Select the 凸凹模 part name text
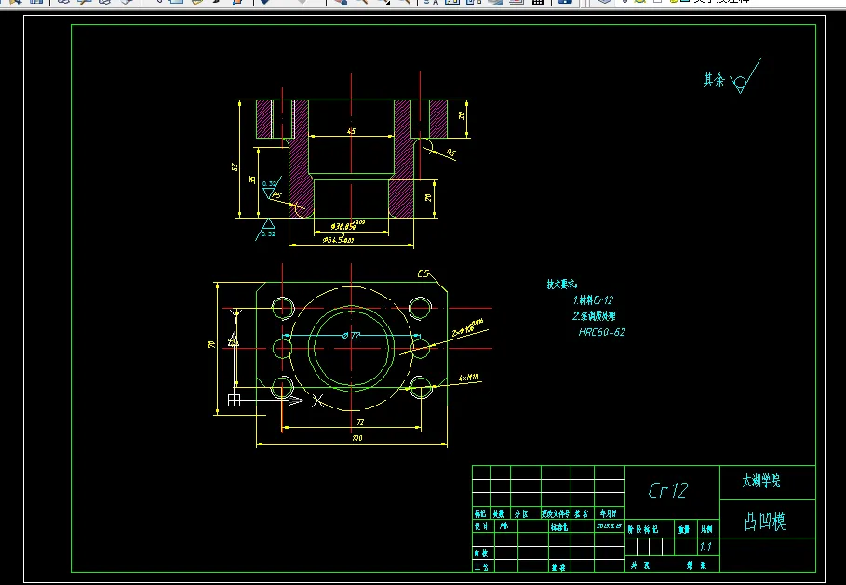 [x=765, y=522]
